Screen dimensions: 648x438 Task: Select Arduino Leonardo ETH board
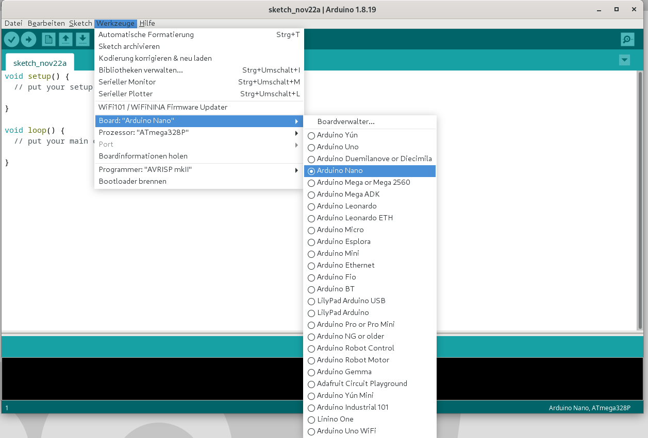pyautogui.click(x=370, y=218)
